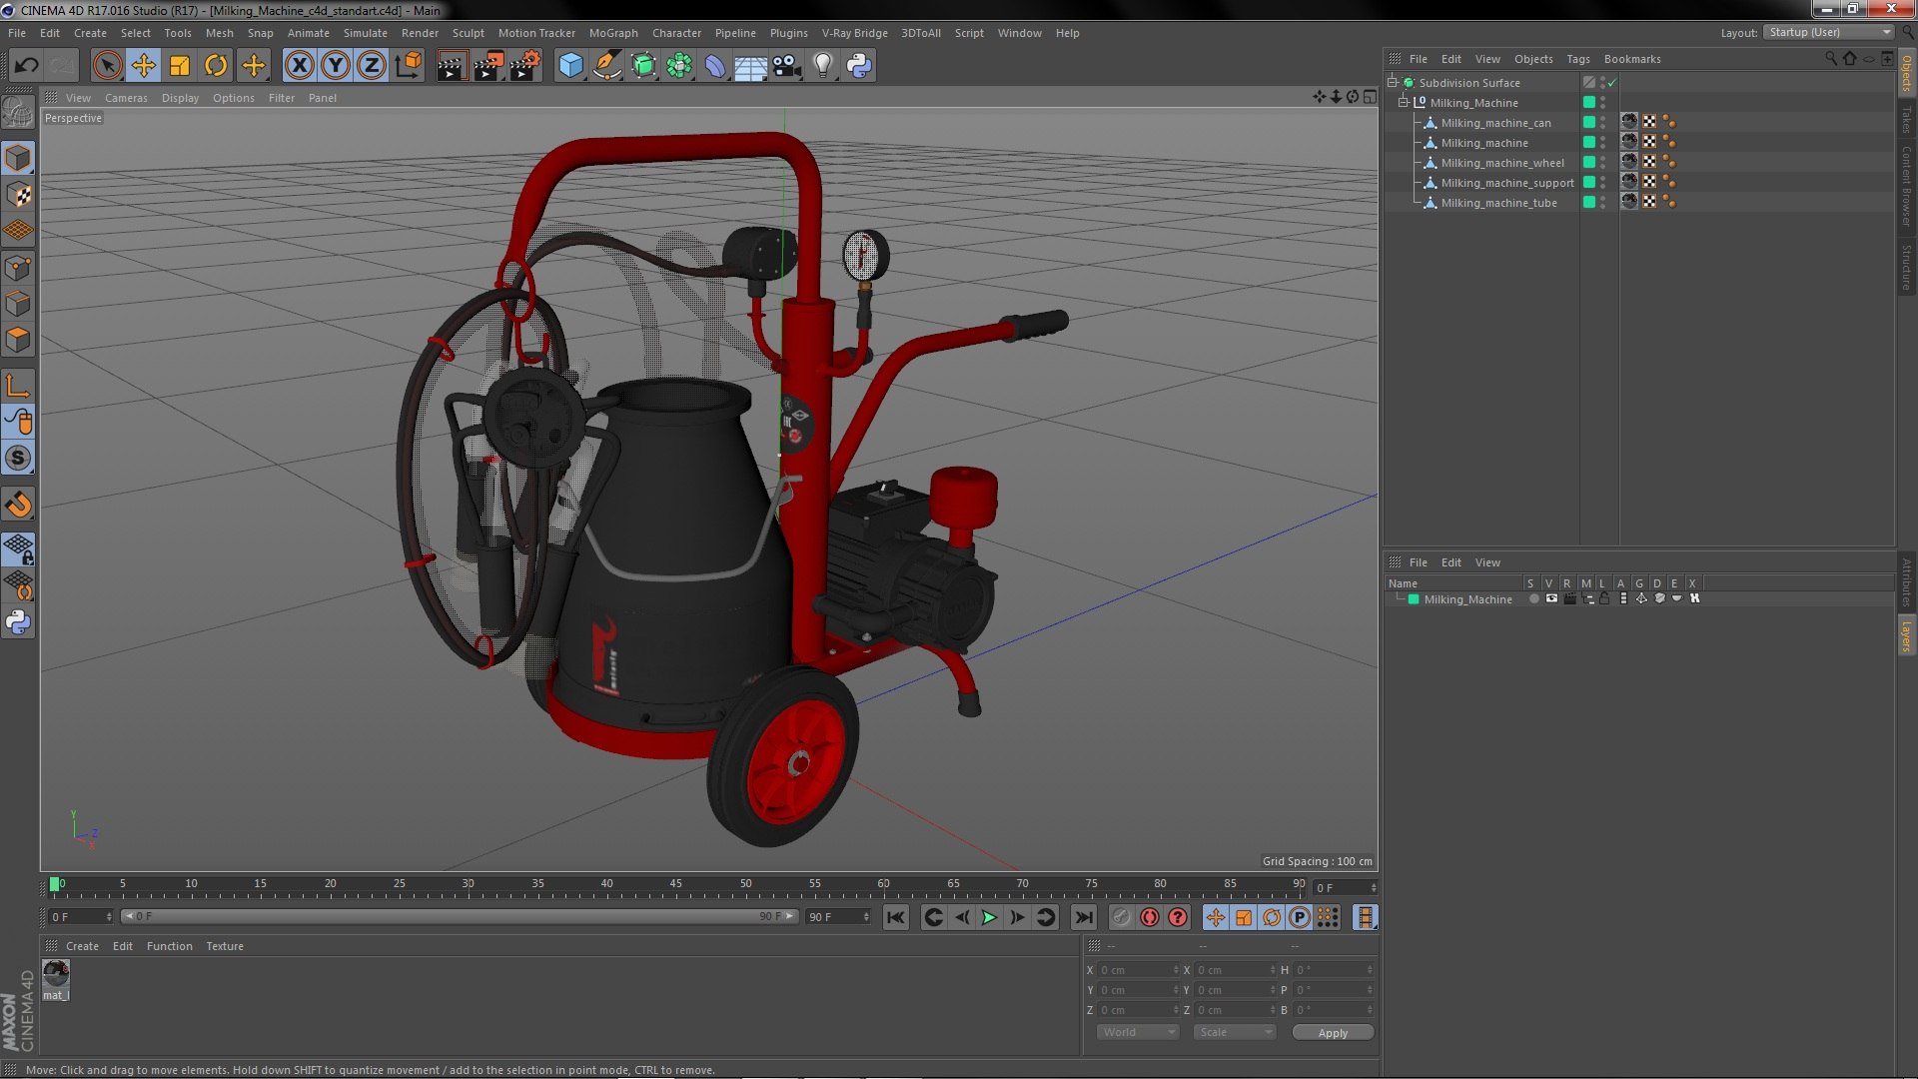Open the Mesh menu
1918x1079 pixels.
pyautogui.click(x=219, y=32)
